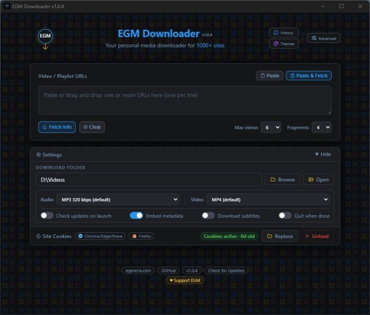Image resolution: width=370 pixels, height=315 pixels.
Task: Enable Check updates on launch
Action: click(x=47, y=215)
